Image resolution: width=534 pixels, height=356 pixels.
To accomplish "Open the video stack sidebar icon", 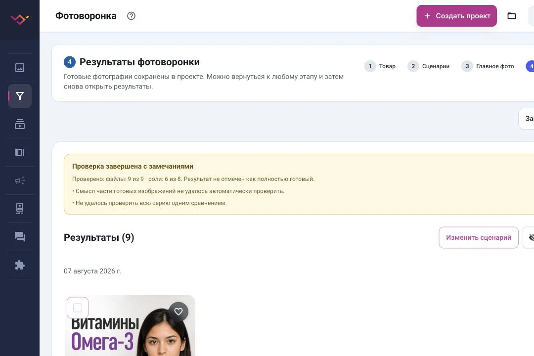I will pyautogui.click(x=20, y=124).
